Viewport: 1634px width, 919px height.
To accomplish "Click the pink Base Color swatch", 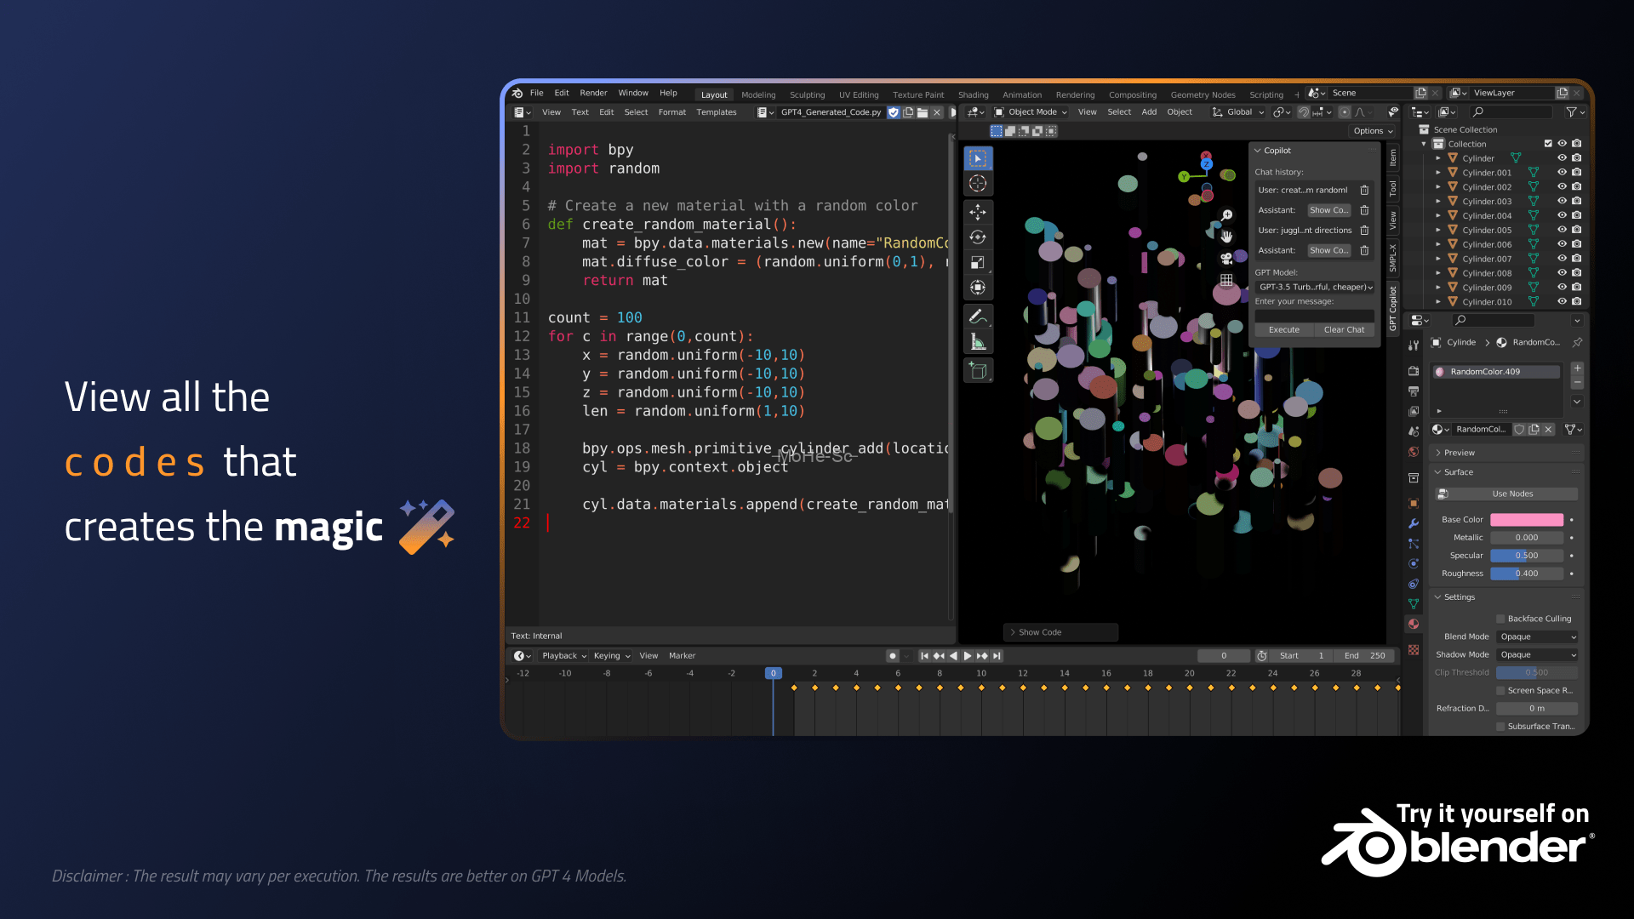I will tap(1526, 520).
